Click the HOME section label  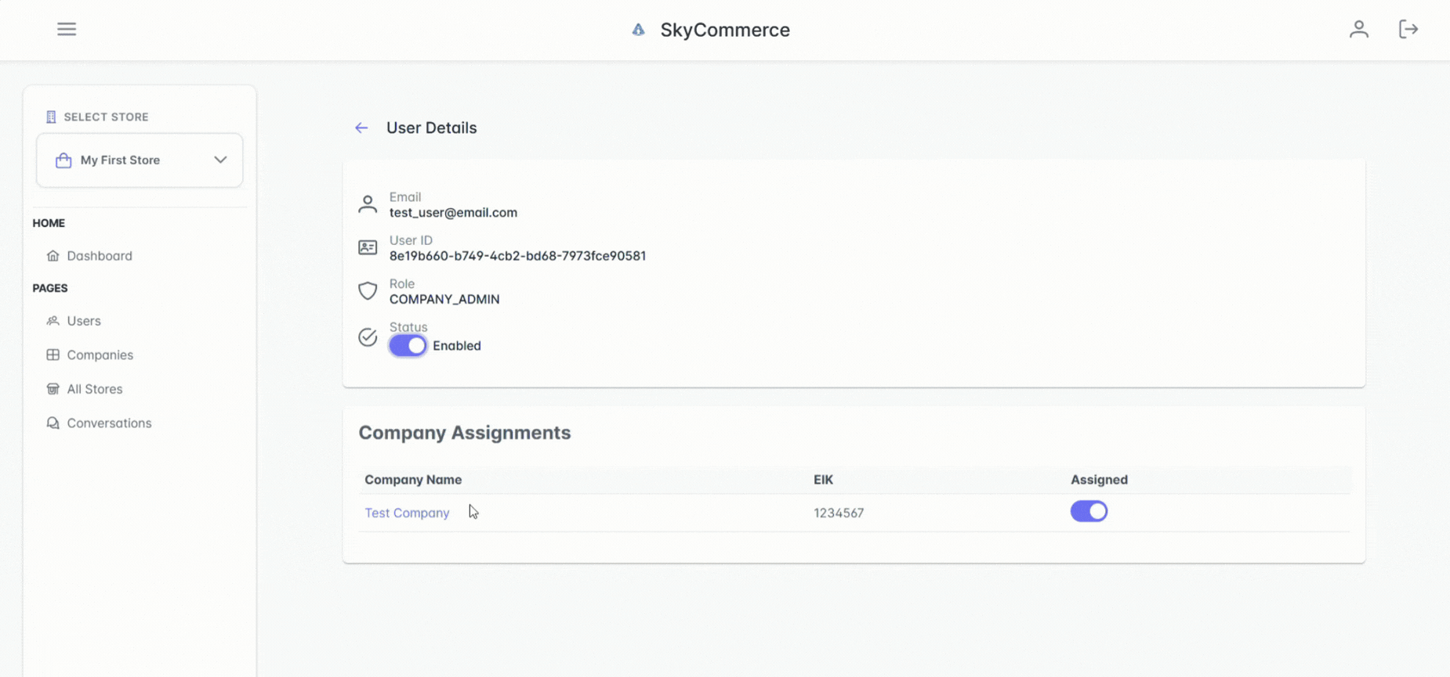pyautogui.click(x=49, y=223)
